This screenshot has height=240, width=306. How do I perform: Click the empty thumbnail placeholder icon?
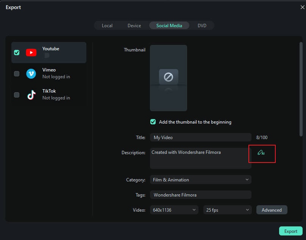[169, 77]
